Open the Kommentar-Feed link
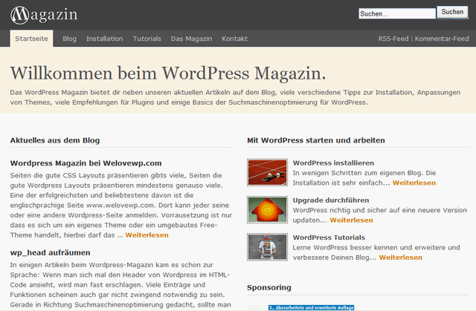476x311 pixels. click(x=442, y=39)
